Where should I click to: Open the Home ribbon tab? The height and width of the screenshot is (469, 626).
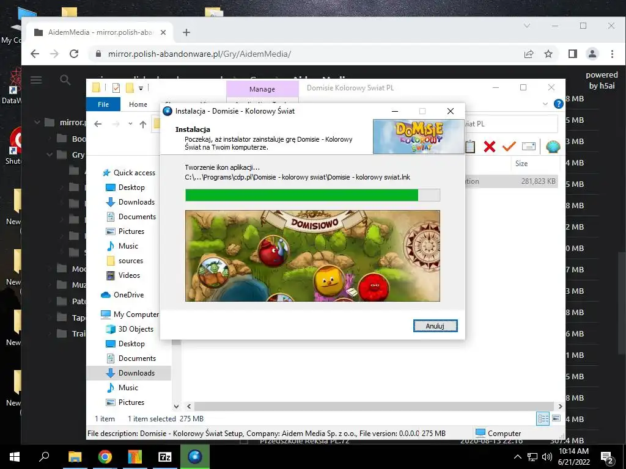[x=138, y=104]
